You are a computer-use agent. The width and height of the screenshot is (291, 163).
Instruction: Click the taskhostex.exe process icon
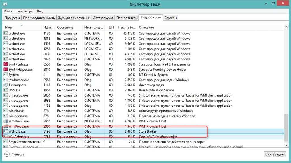point(6,80)
